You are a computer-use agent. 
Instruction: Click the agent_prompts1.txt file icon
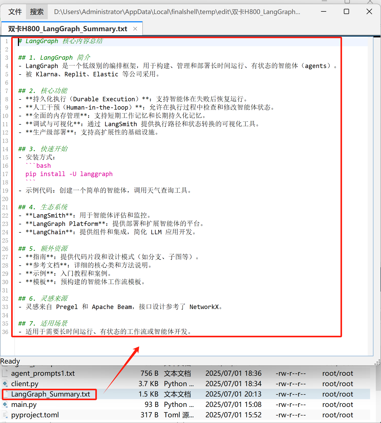(x=5, y=373)
